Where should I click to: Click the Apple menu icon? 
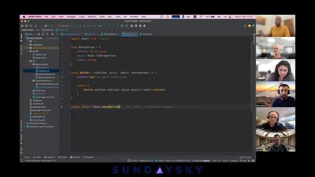(24, 17)
